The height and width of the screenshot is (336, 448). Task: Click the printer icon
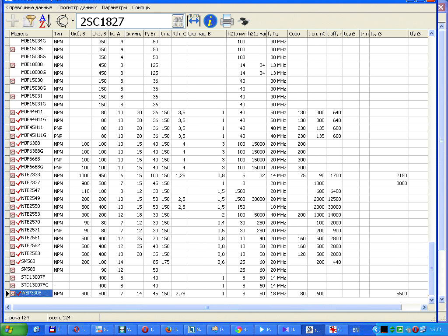[227, 21]
